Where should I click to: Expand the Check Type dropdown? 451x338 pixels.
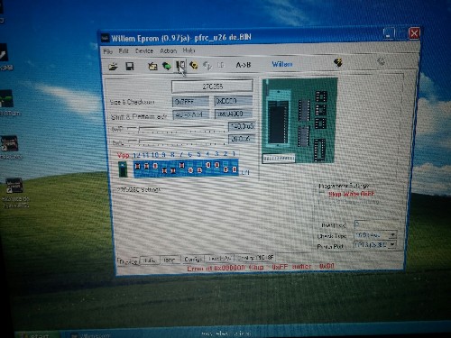coord(392,234)
